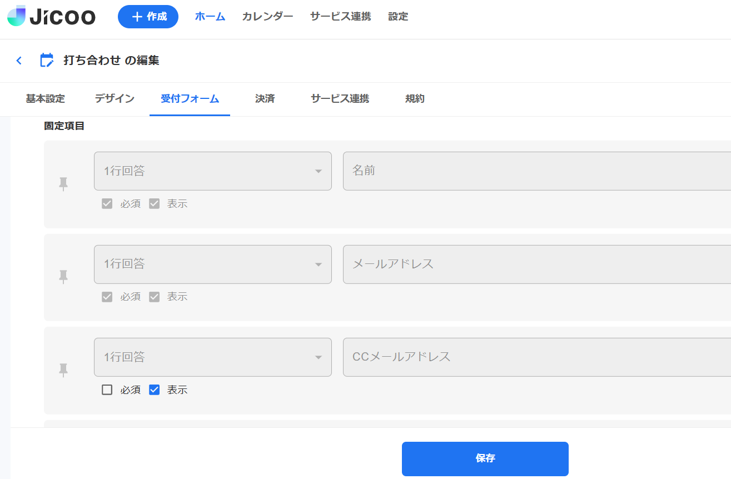Viewport: 731px width, 479px height.
Task: Open 設定 from the top navigation
Action: click(398, 16)
